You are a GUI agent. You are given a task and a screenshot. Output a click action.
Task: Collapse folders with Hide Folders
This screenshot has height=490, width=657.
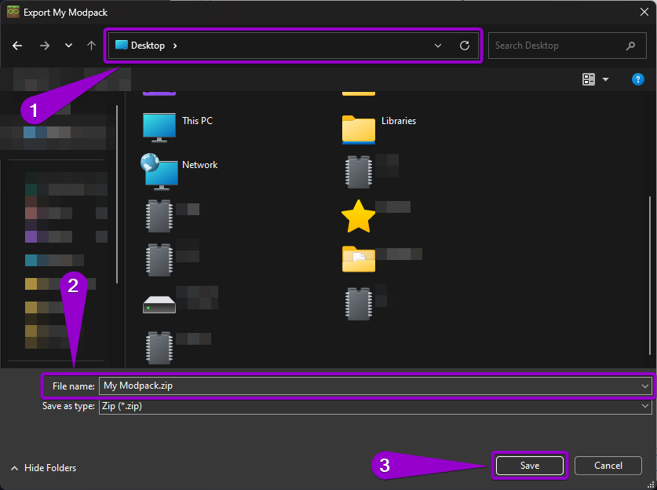[x=43, y=467]
